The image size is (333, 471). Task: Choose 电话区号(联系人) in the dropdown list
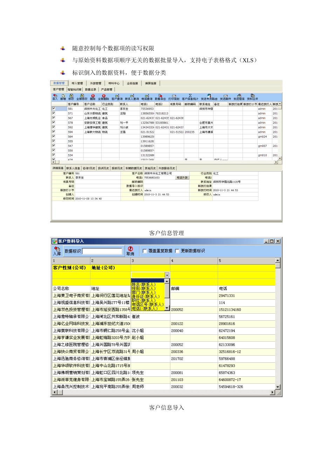coord(148,305)
